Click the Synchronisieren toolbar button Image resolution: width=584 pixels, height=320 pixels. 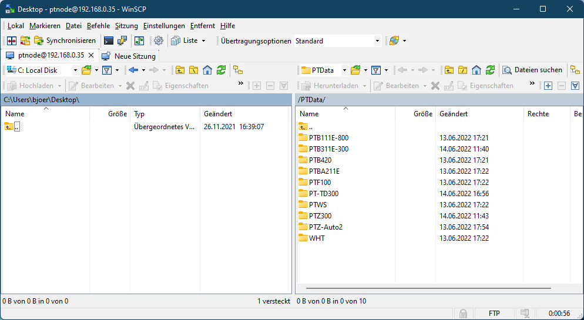(65, 41)
